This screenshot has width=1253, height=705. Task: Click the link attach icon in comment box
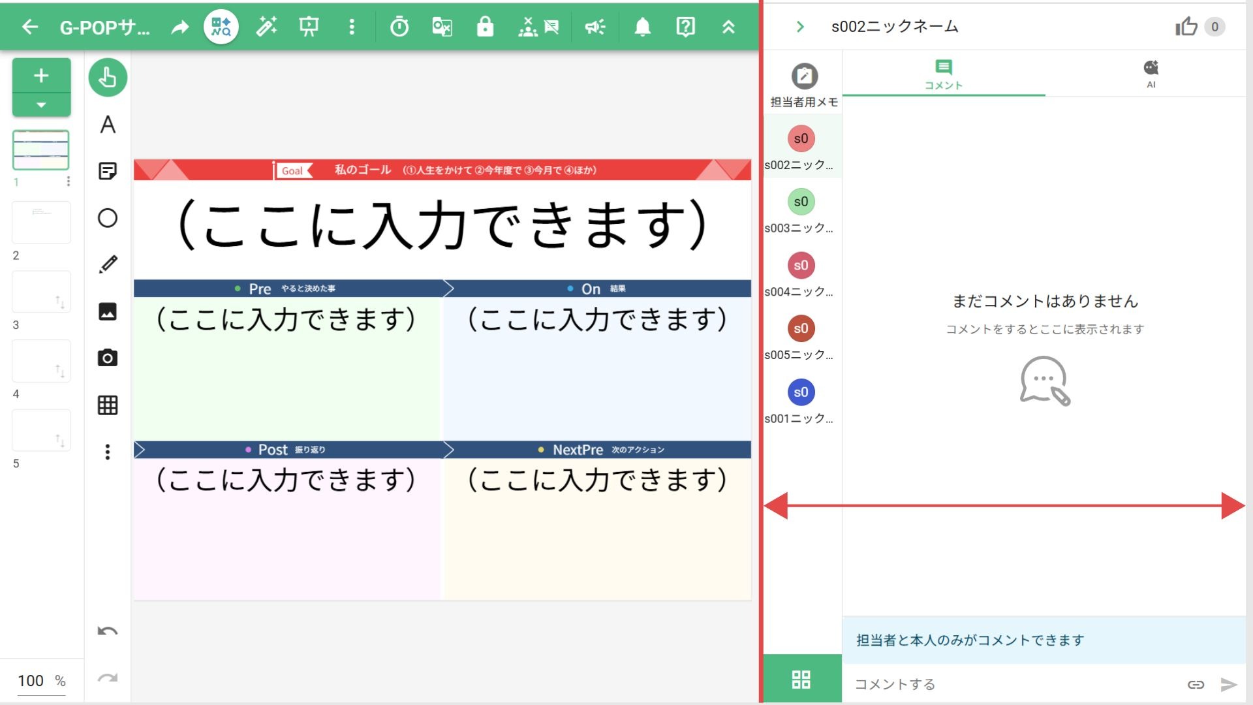[1196, 684]
